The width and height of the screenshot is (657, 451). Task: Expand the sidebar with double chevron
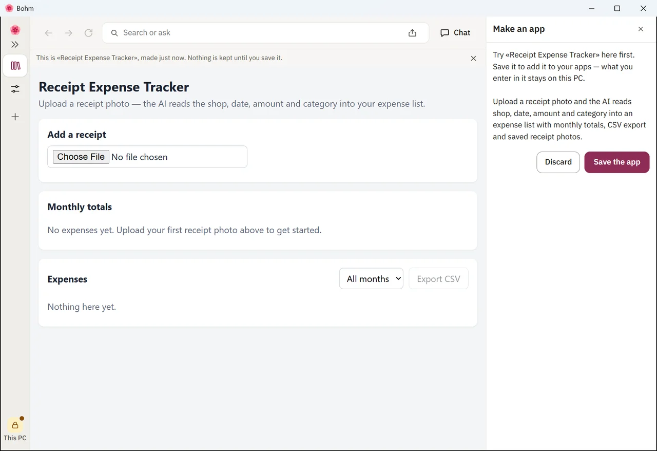coord(15,45)
